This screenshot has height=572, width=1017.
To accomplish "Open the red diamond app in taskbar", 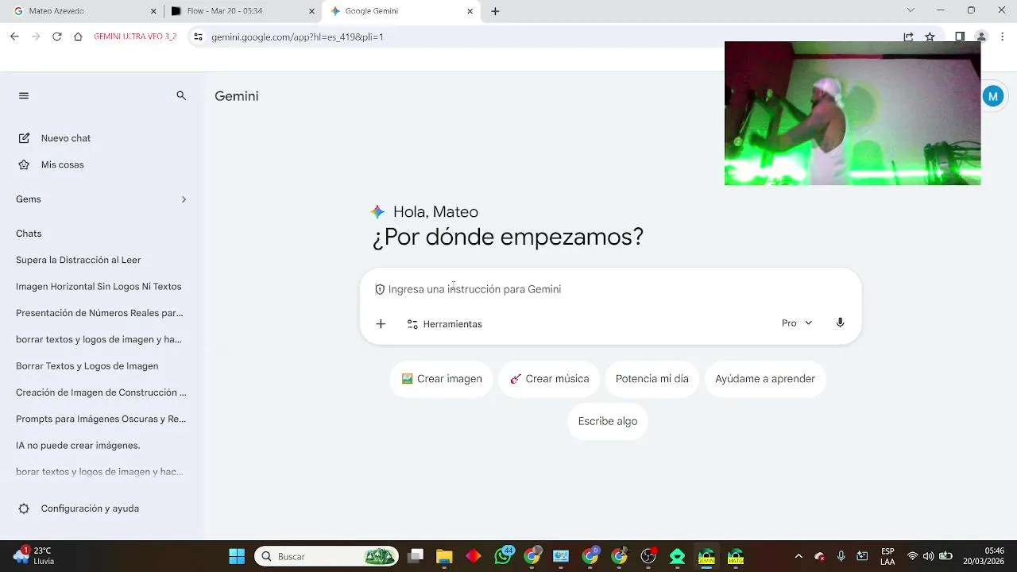I will pos(474,556).
